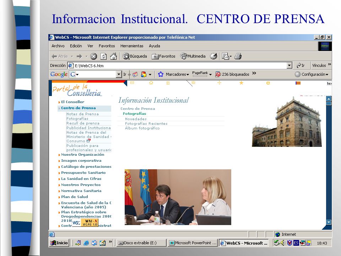Open the Herramientas menu
The height and width of the screenshot is (256, 341).
pyautogui.click(x=132, y=46)
